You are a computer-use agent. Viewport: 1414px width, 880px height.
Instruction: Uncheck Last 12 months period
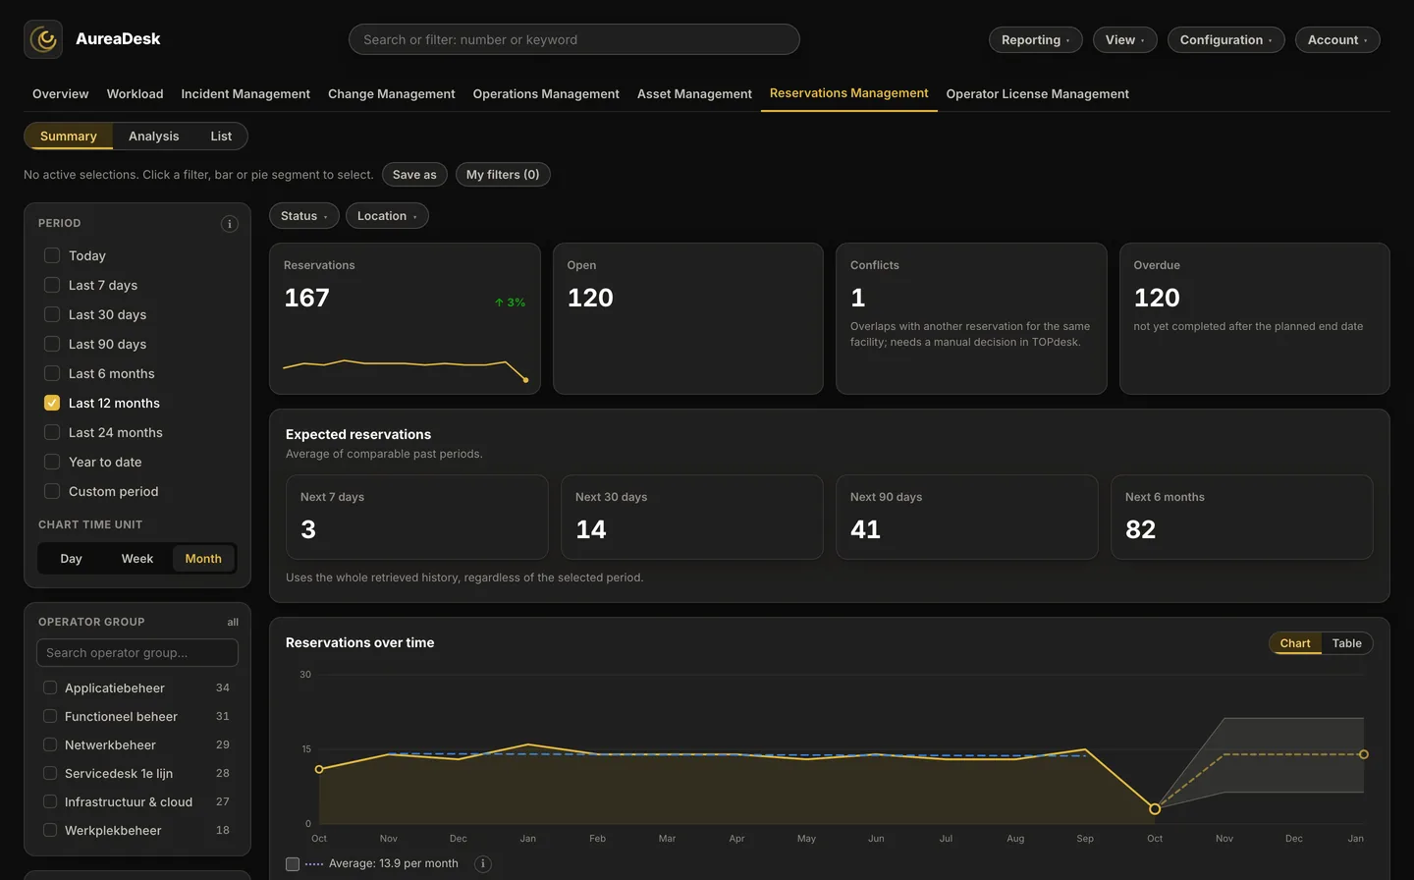point(52,403)
